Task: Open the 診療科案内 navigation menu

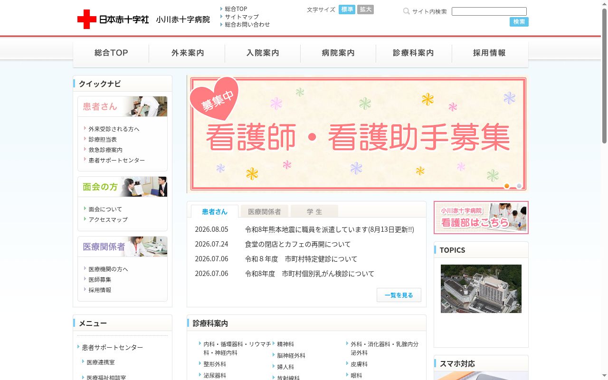Action: tap(414, 53)
